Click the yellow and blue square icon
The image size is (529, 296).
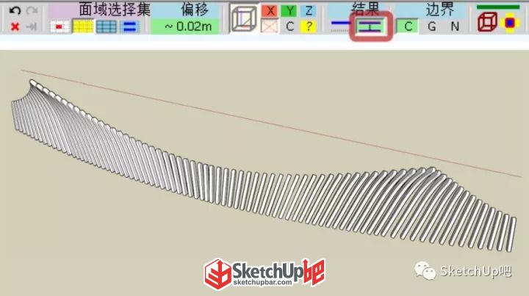510,23
